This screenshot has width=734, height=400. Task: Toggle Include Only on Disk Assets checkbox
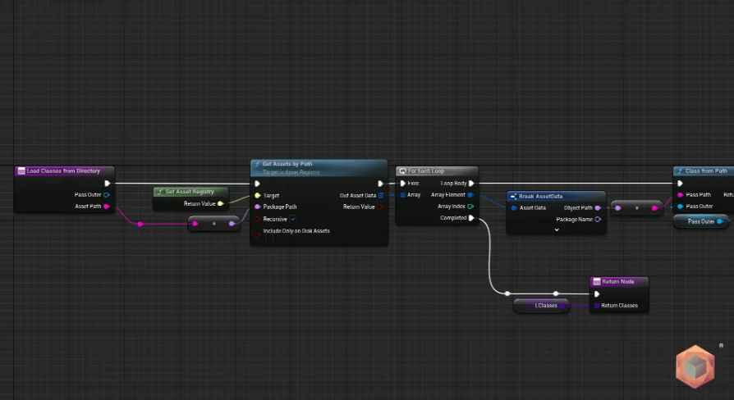(269, 239)
